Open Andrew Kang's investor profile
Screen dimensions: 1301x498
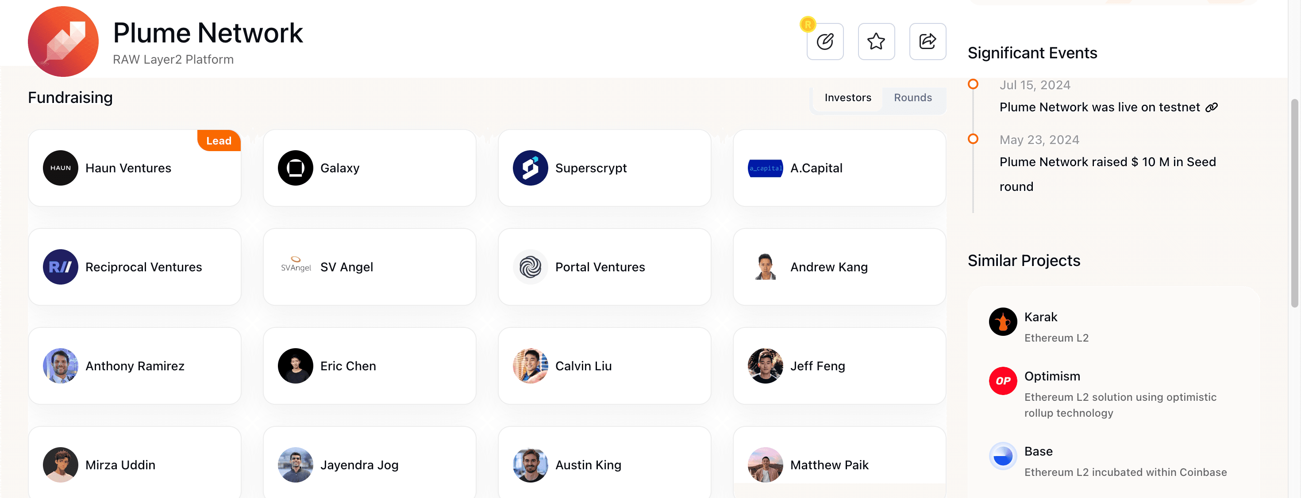[839, 267]
